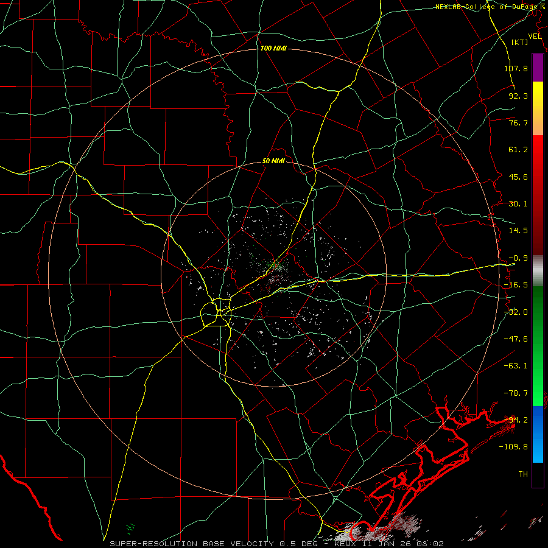This screenshot has width=548, height=548.
Task: Pick the yellow segment of the color bar
Action: coord(538,94)
